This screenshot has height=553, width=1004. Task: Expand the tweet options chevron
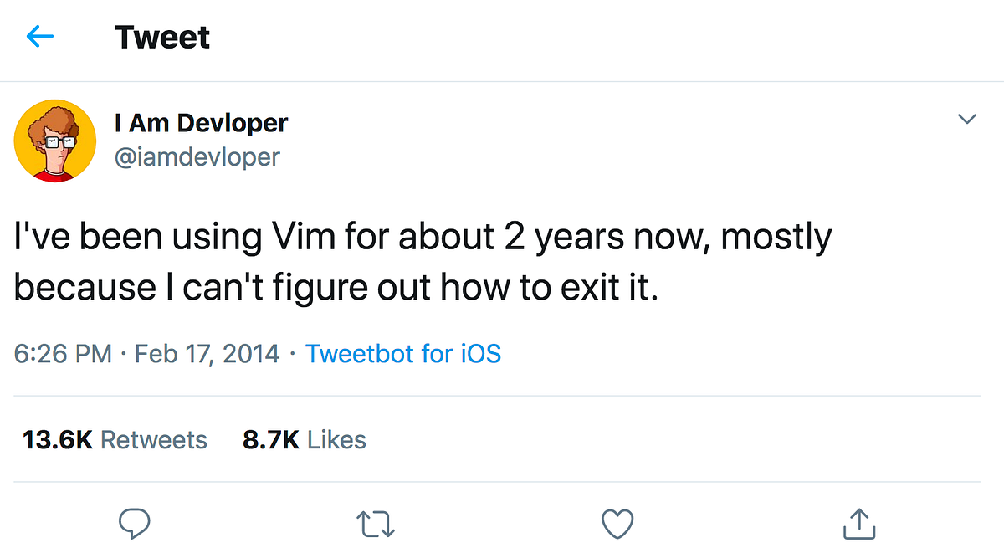point(966,120)
